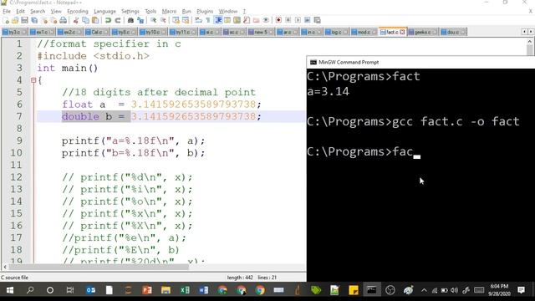
Task: Open the Edit menu
Action: click(x=20, y=11)
